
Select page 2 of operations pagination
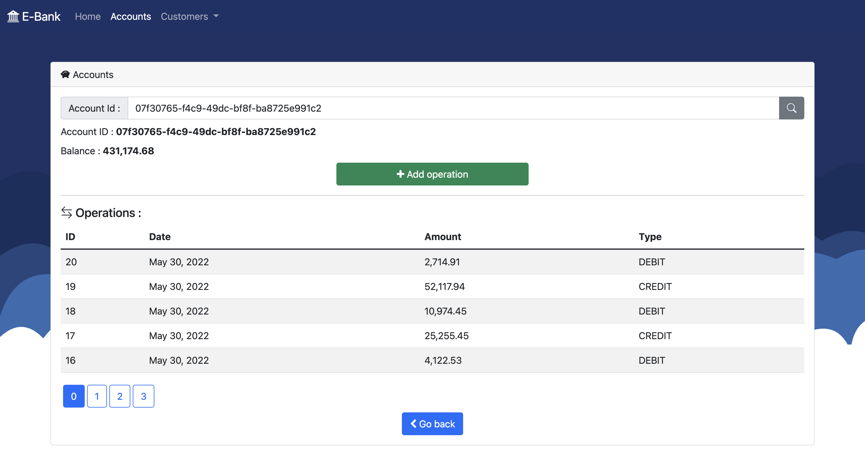click(120, 396)
